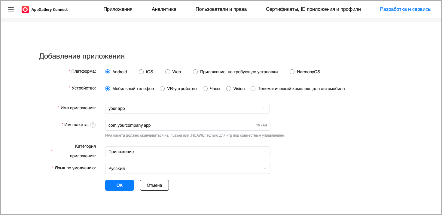Image resolution: width=442 pixels, height=215 pixels.
Task: Select the iOS platform option
Action: (141, 72)
